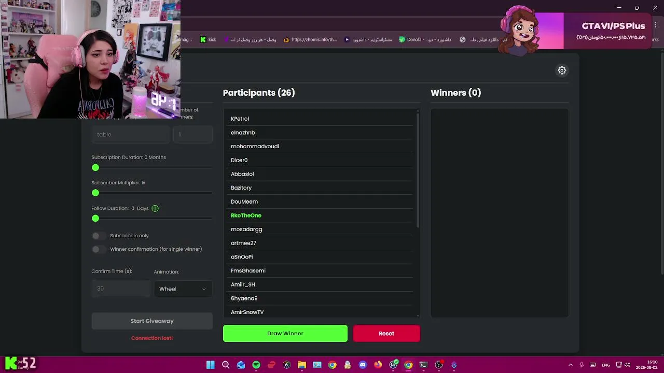
Task: Open the Donofa bookmark
Action: pos(425,40)
